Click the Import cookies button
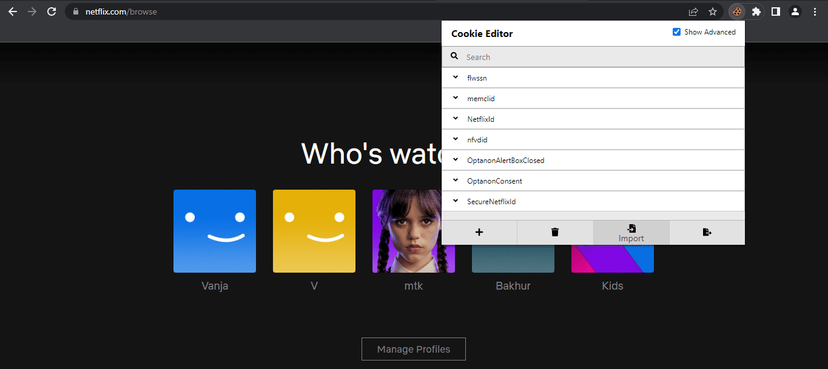This screenshot has width=828, height=369. (631, 232)
